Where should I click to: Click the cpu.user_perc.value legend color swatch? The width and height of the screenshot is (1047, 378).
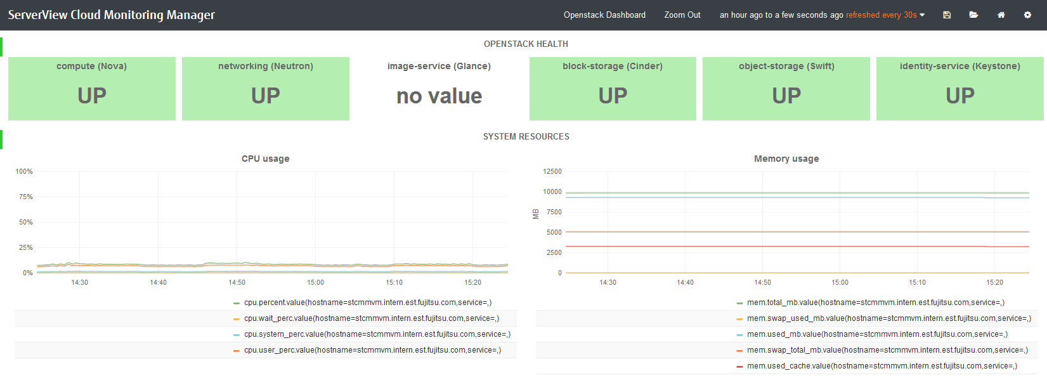pos(237,351)
